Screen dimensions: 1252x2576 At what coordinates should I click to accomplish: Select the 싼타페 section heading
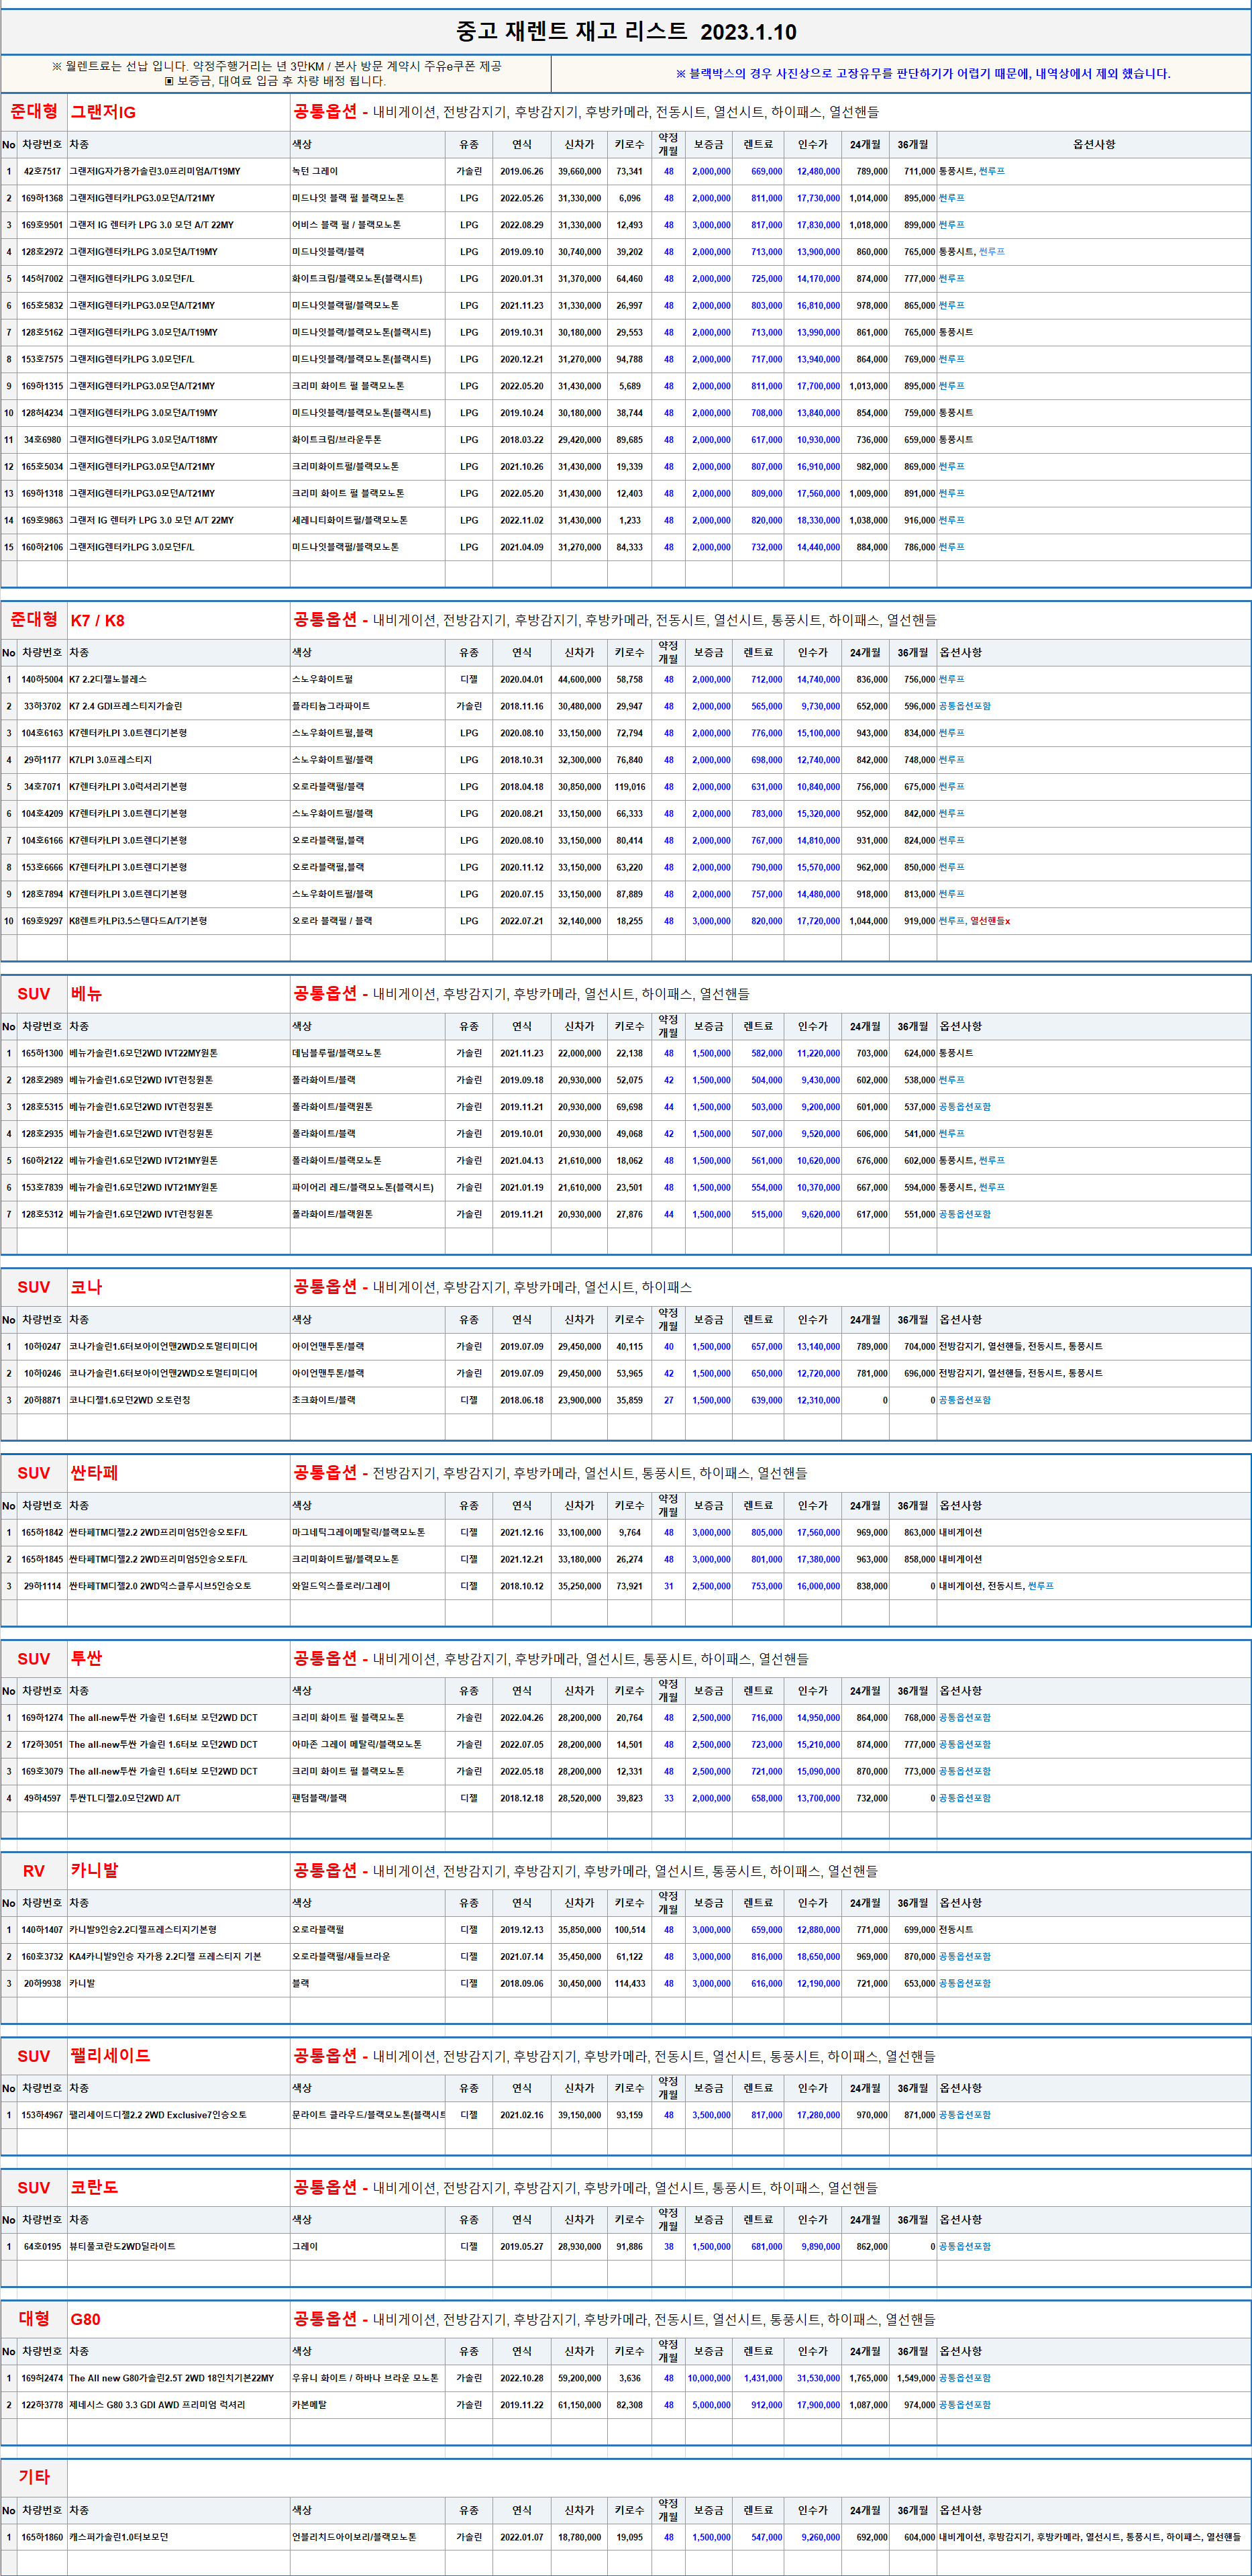pos(94,1473)
